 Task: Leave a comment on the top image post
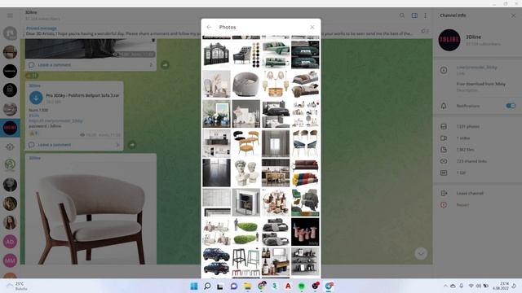click(91, 65)
